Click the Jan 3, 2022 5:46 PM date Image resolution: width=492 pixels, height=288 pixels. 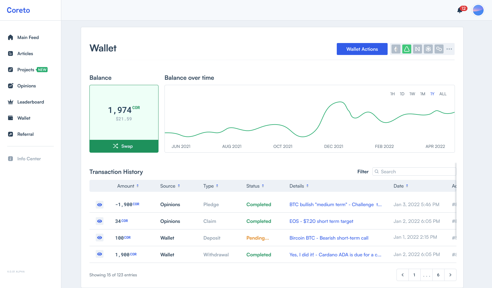416,204
